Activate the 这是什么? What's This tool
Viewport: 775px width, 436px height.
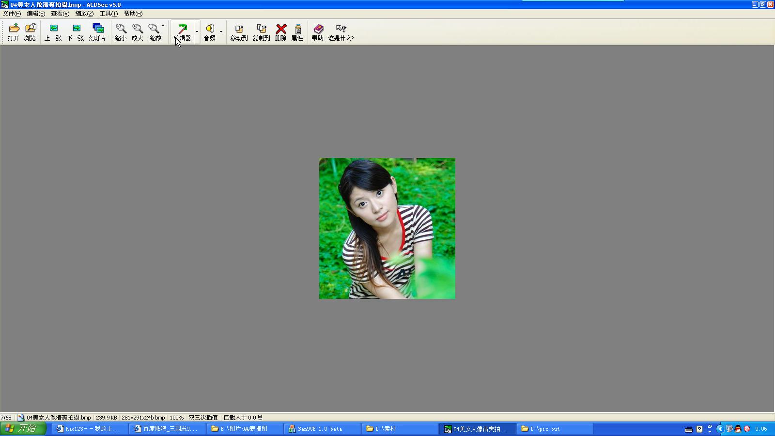[x=341, y=32]
